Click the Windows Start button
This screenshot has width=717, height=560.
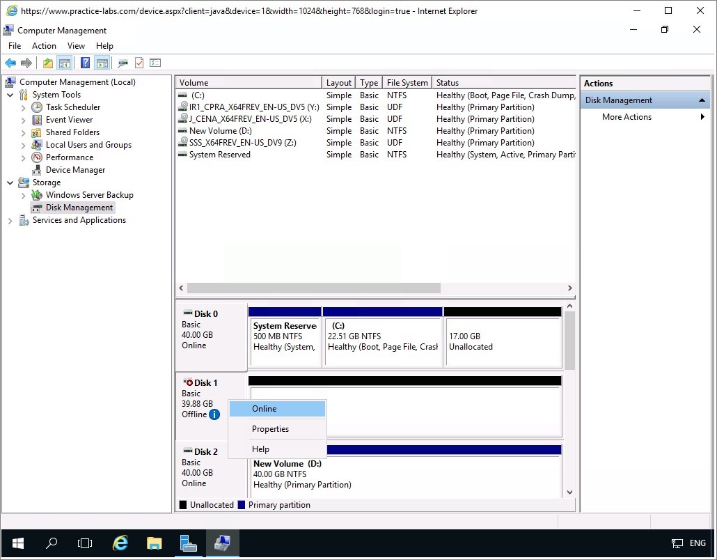coord(17,543)
